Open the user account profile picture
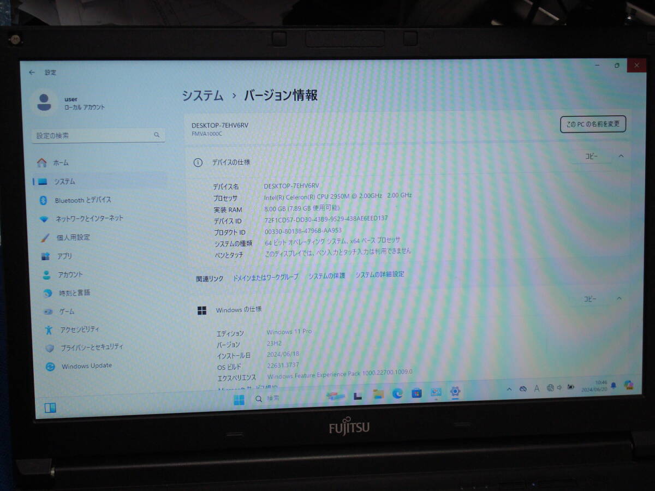 (x=44, y=102)
